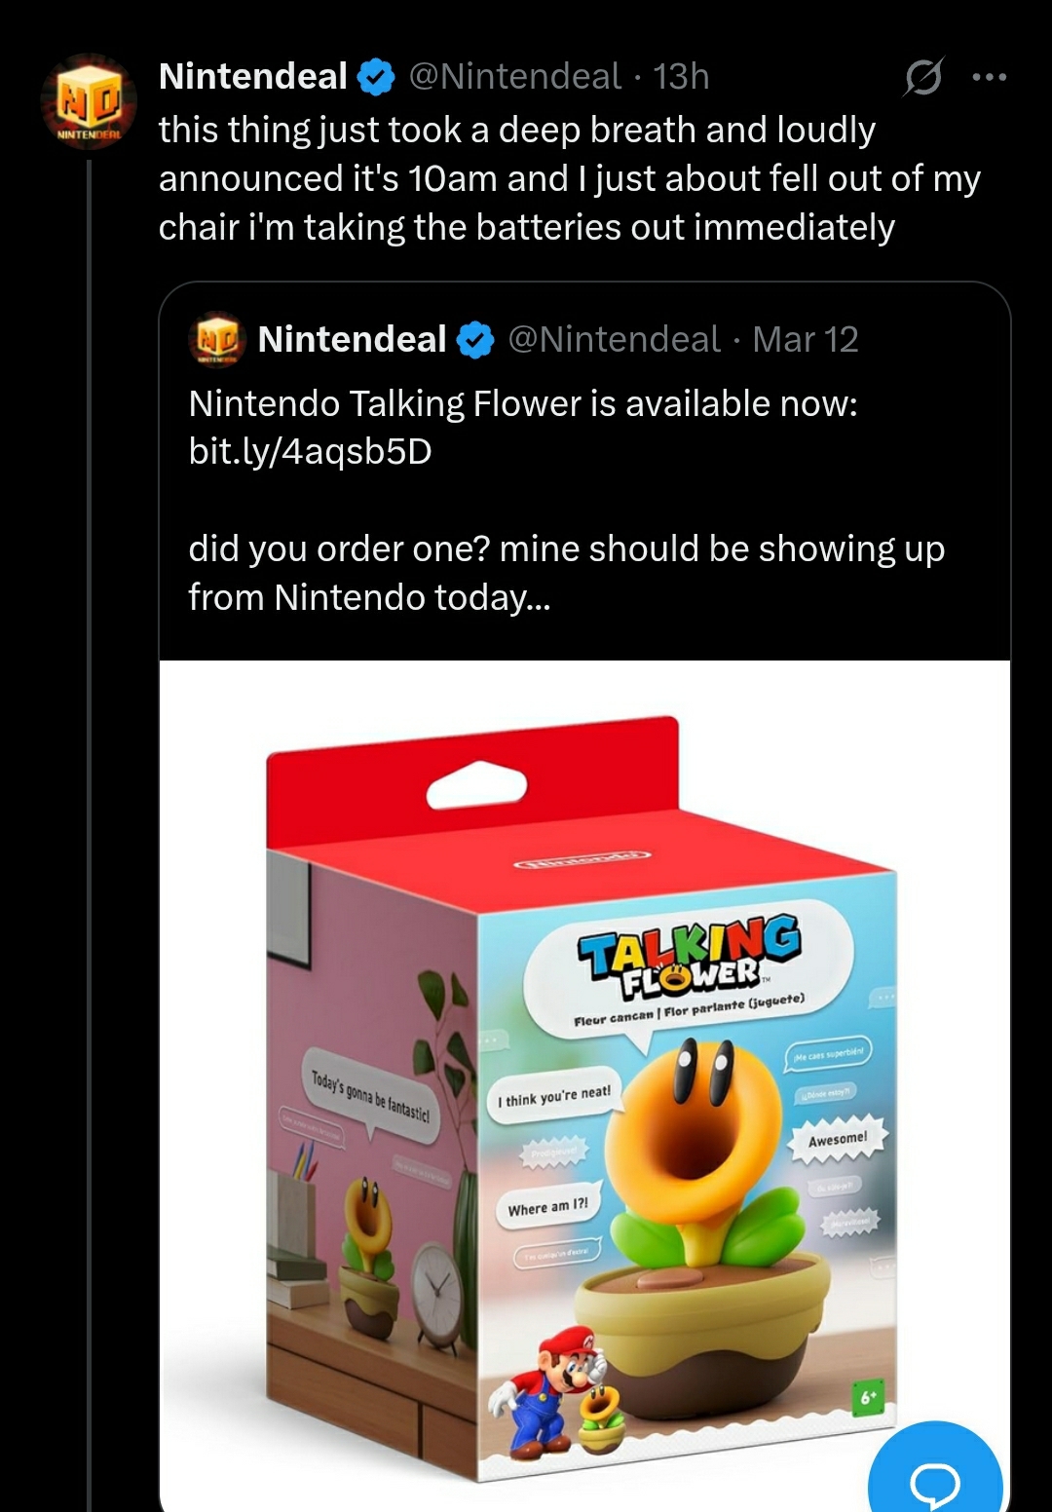Tap the @Nintendeal handle in quoted post
Image resolution: width=1052 pixels, height=1512 pixels.
(614, 339)
